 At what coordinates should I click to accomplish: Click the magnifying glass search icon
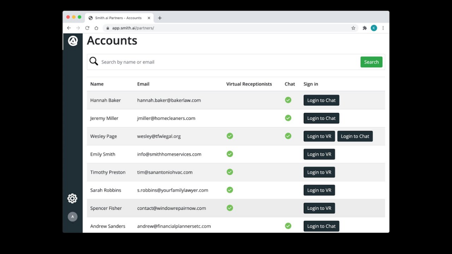point(94,62)
